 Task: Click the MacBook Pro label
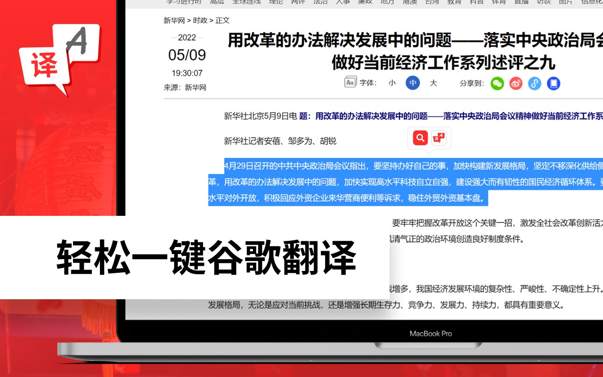(431, 334)
